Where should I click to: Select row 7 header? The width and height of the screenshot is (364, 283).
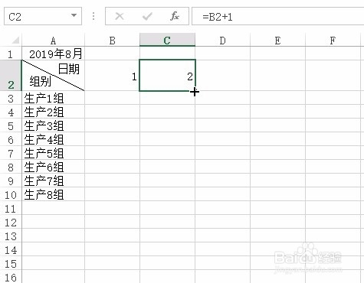11,153
